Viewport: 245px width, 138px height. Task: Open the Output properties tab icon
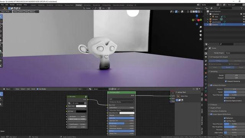coord(206,57)
